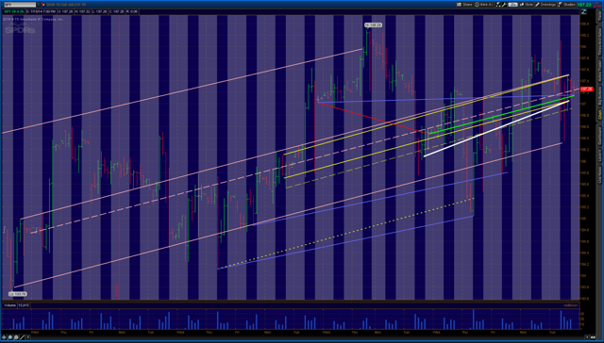
Task: Open the Studies menu
Action: tap(566, 5)
